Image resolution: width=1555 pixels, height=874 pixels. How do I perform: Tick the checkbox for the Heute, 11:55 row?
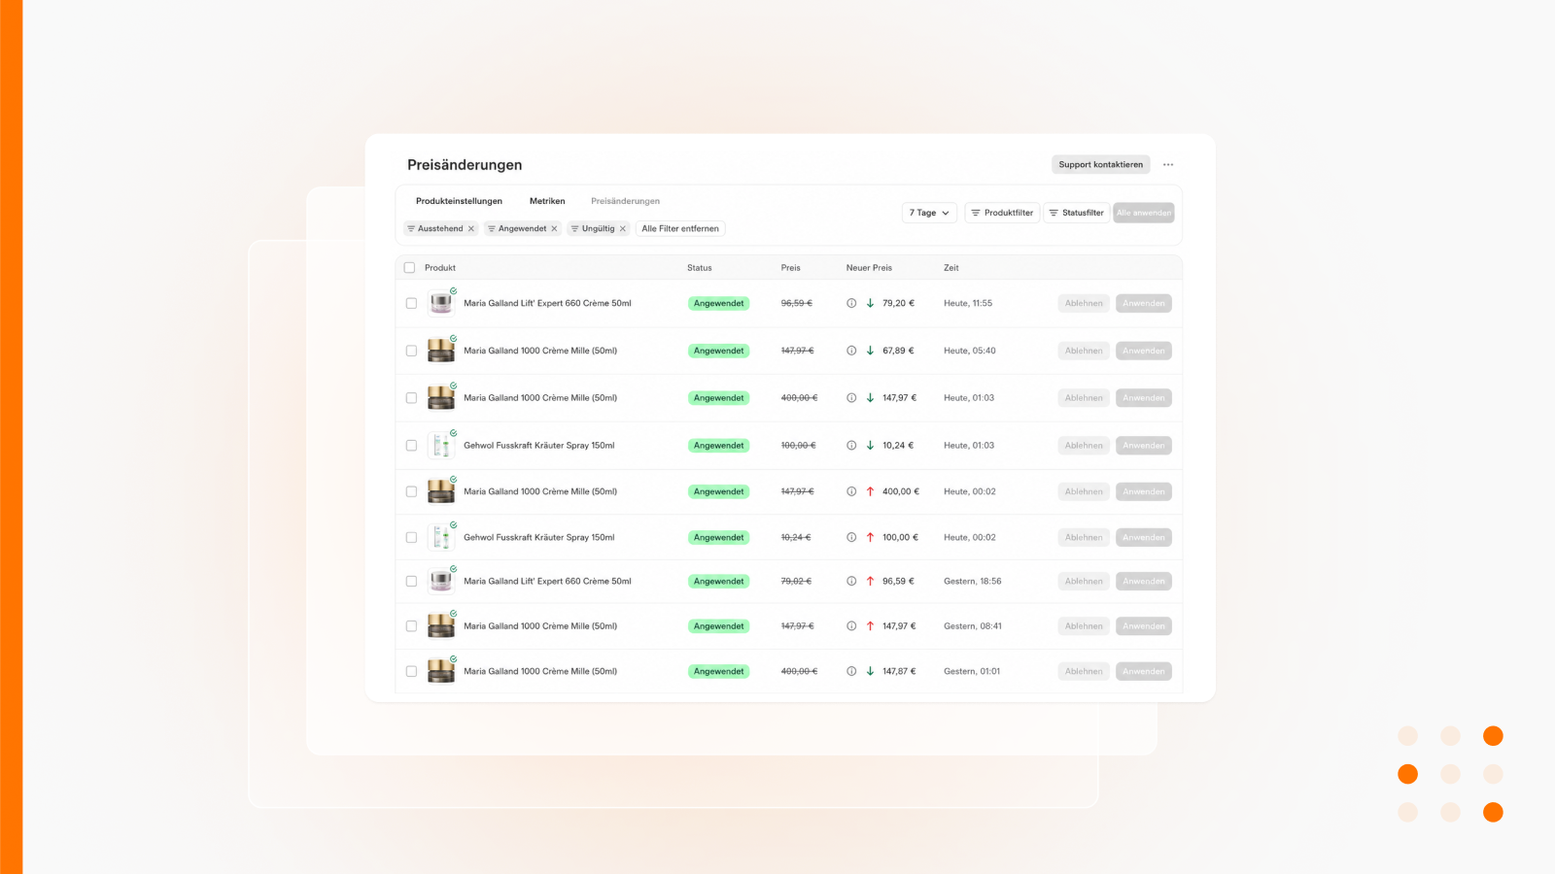click(x=411, y=303)
